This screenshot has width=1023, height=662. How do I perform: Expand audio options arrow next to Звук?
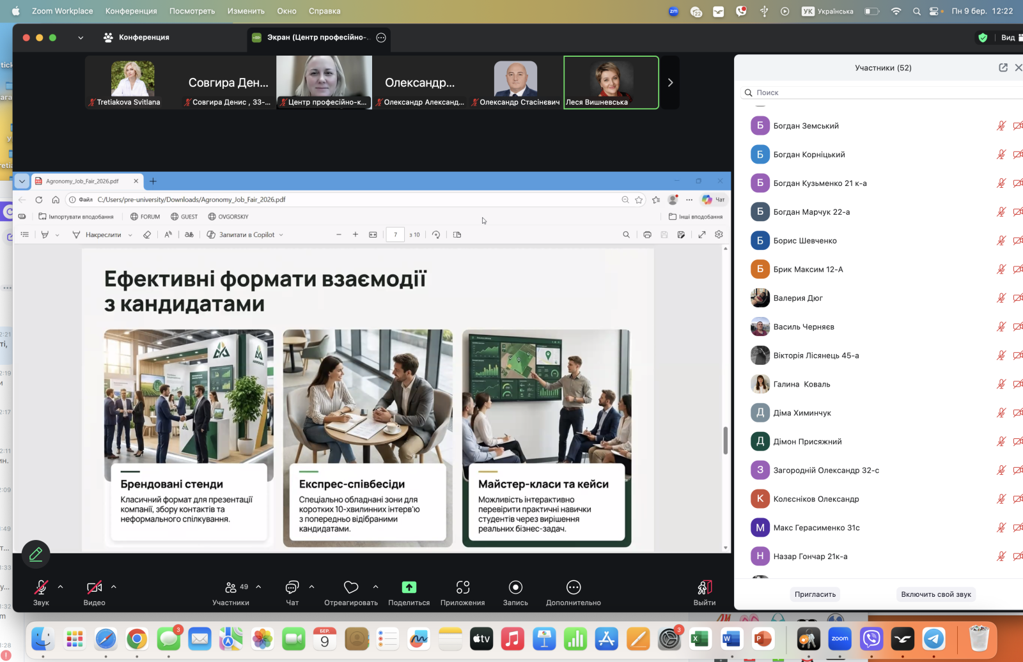tap(61, 587)
